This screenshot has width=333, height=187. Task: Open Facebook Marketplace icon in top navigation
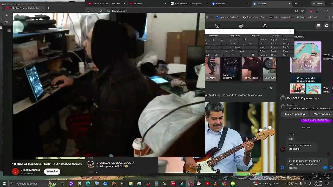click(x=217, y=26)
